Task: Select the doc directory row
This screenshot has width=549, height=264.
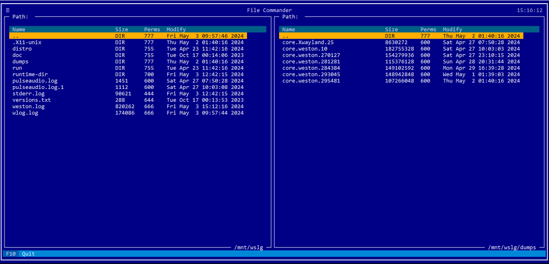Action: pos(128,55)
